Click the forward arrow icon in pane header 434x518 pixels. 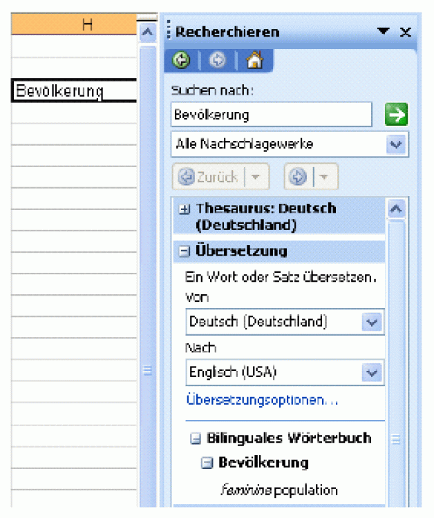click(218, 61)
